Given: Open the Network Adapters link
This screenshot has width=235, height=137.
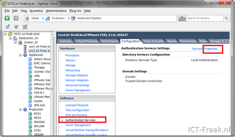Looking at the screenshot, I should (x=77, y=80).
